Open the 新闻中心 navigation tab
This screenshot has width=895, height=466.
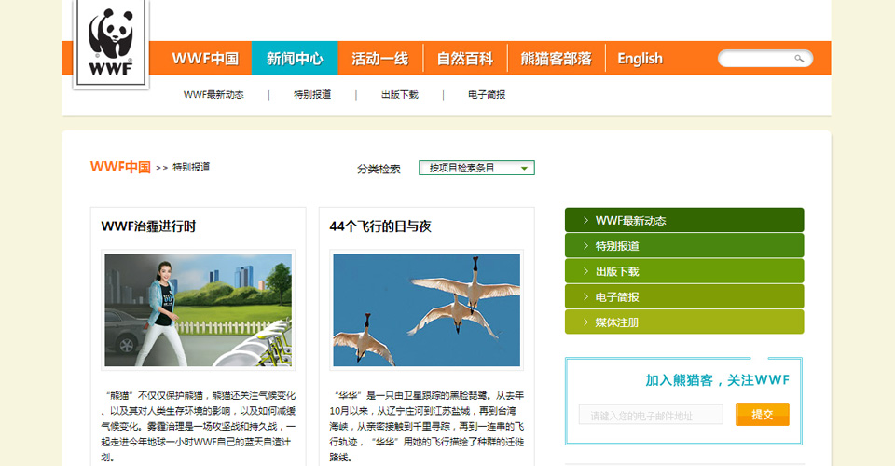295,58
